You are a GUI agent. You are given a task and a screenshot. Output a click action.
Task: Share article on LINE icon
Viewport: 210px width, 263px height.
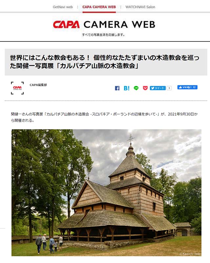click(x=136, y=88)
